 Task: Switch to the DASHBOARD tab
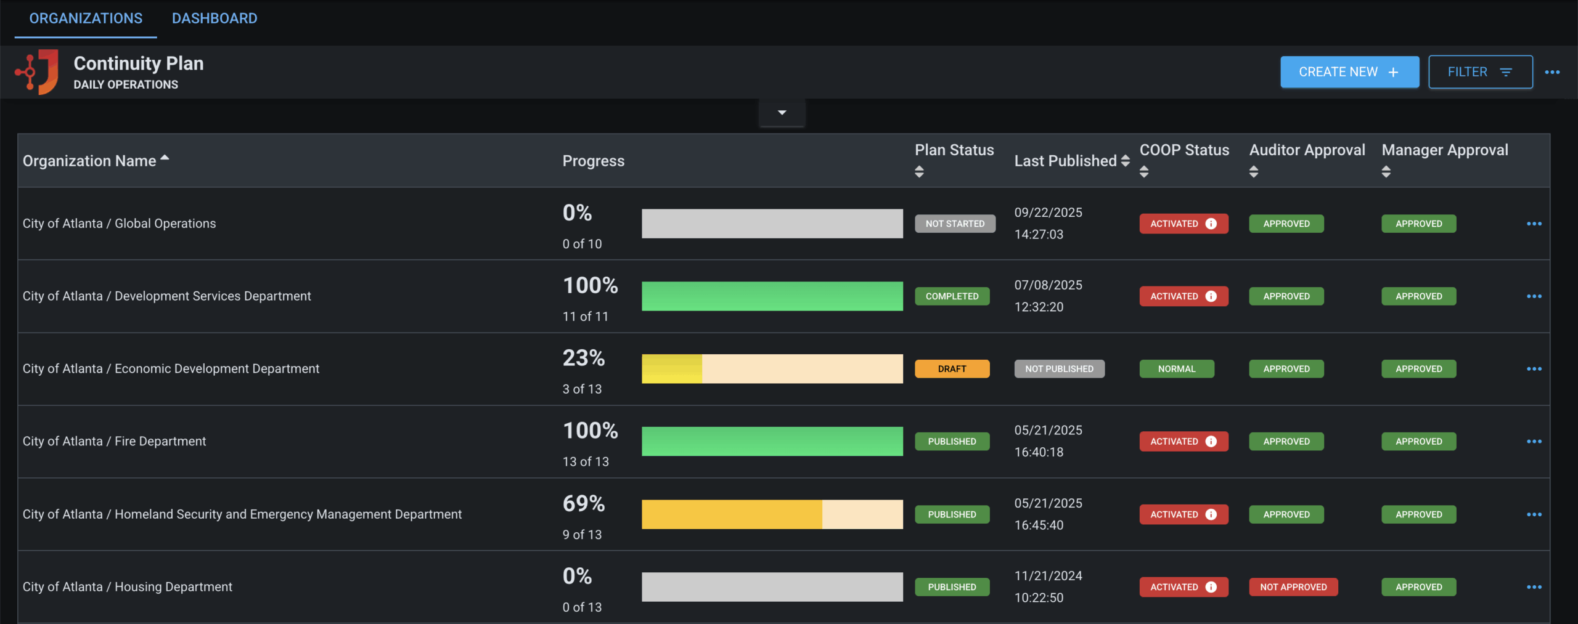215,18
